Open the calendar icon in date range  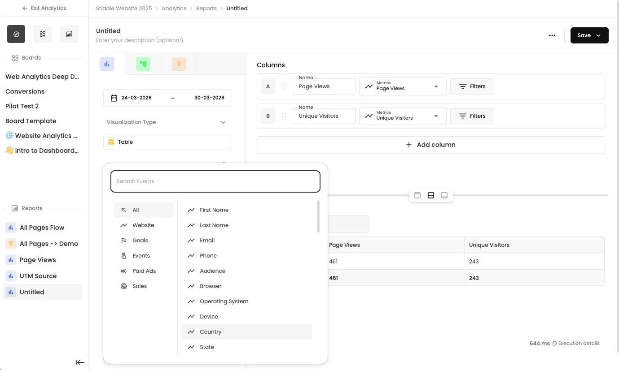point(114,98)
